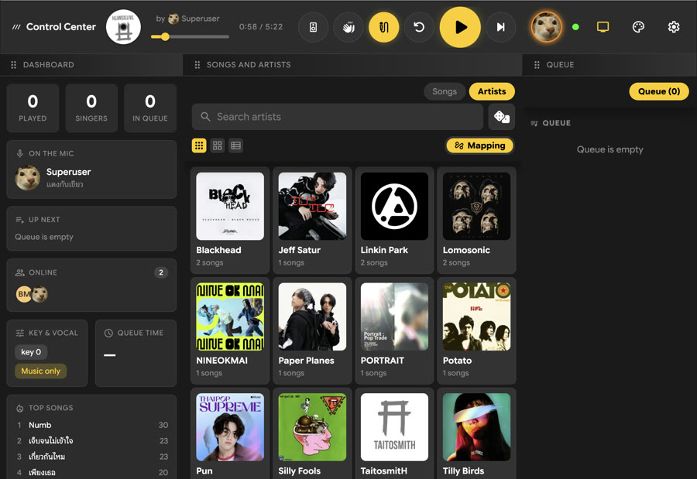Click the Top Songs flame icon

click(x=19, y=408)
